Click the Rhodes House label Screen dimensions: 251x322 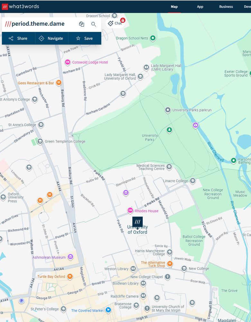[147, 211]
